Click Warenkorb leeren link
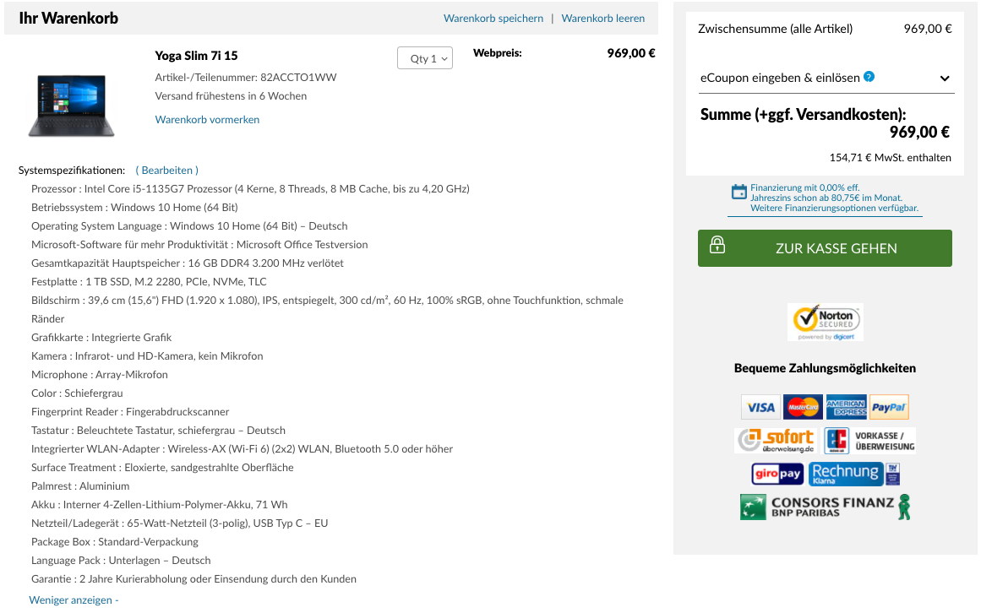 click(x=602, y=18)
